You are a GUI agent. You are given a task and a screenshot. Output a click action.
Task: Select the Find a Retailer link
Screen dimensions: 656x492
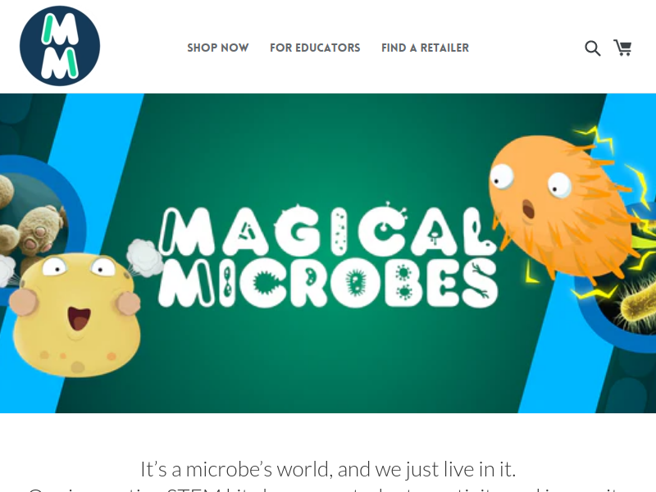pyautogui.click(x=425, y=48)
